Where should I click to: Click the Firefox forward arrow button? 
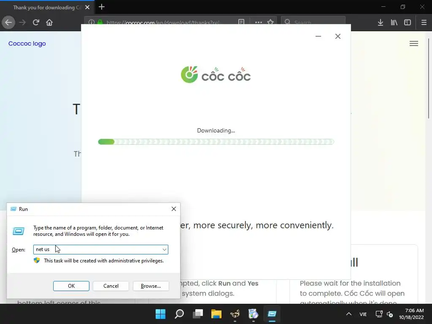pyautogui.click(x=22, y=22)
